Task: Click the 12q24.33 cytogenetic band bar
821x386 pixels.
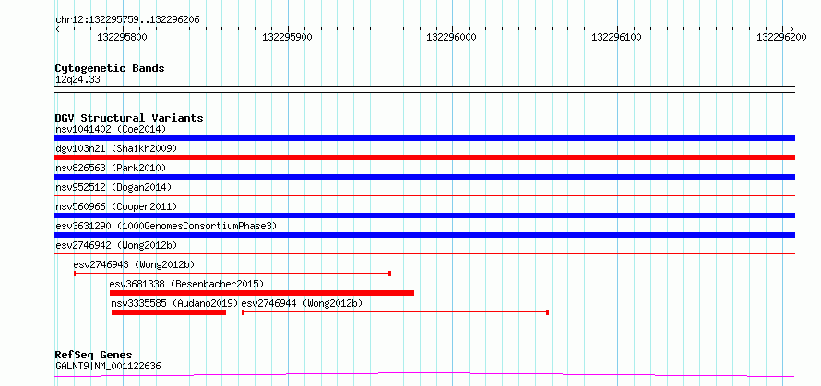Action: pyautogui.click(x=424, y=89)
